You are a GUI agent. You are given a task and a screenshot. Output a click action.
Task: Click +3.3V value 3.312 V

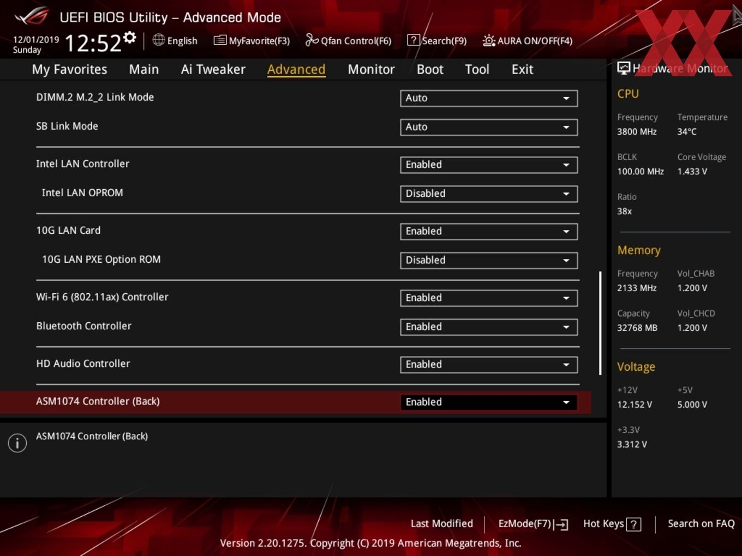tap(632, 444)
